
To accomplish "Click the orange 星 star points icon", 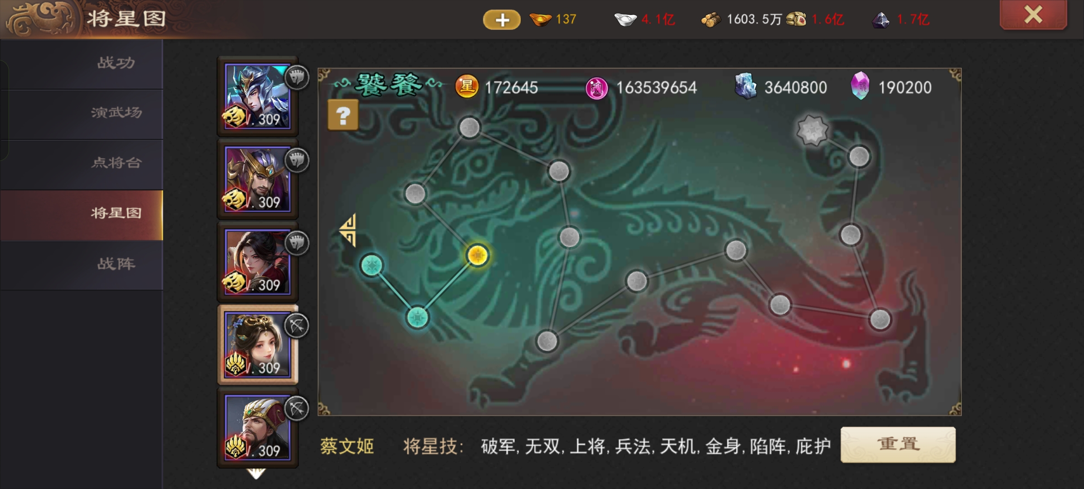I will 467,86.
